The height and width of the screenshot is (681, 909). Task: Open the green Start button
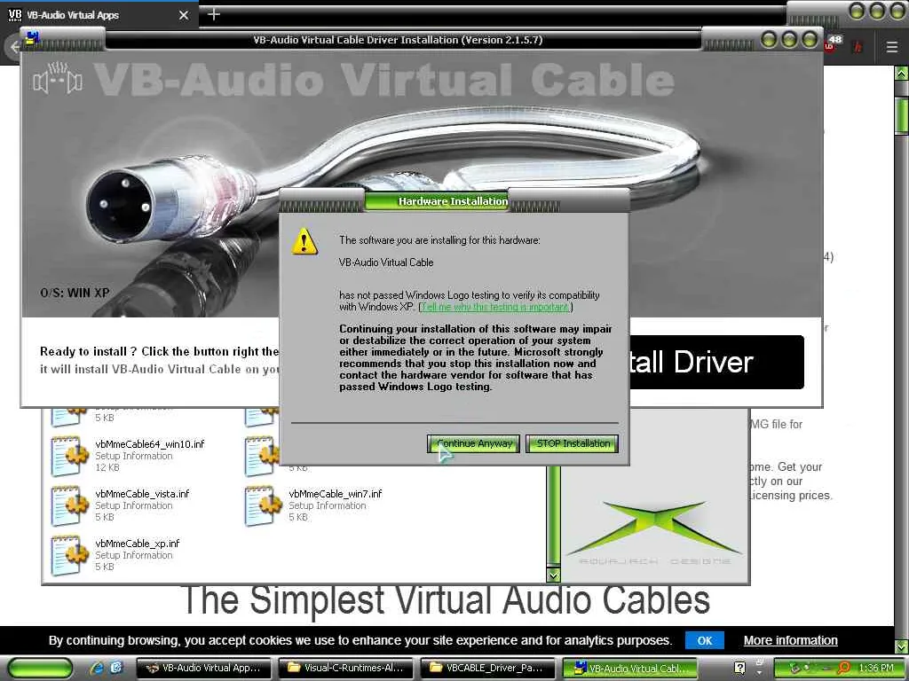click(41, 669)
